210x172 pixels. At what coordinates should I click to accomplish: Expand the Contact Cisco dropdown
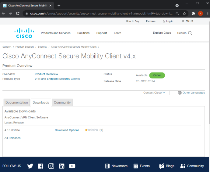point(154,93)
